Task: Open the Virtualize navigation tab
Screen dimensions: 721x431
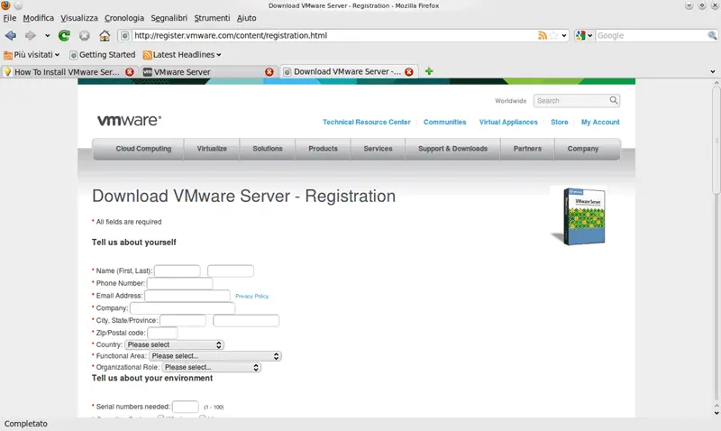Action: [212, 149]
